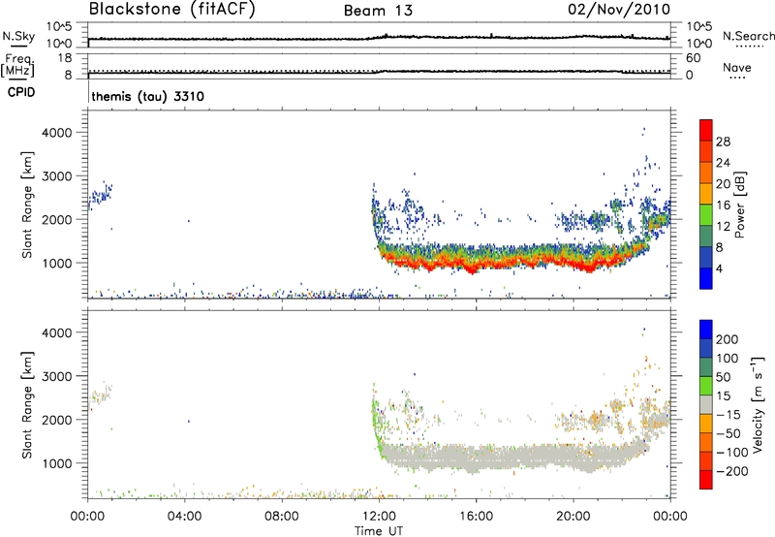Screen dimensions: 775x537
Task: Click the 'Power [dB]' color bar label
Action: click(x=739, y=205)
